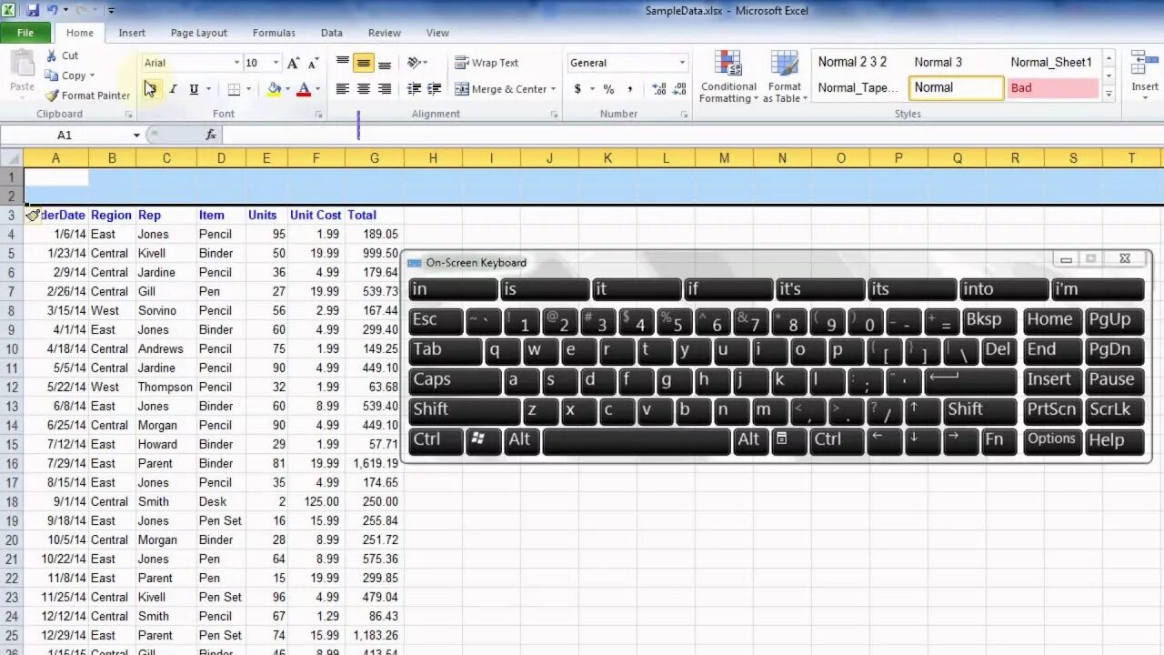Screen dimensions: 1164x655
Task: Bottom align cell contents
Action: tap(385, 63)
